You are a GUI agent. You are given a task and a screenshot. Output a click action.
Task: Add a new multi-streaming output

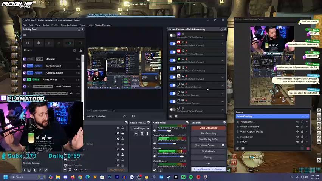pyautogui.click(x=170, y=116)
